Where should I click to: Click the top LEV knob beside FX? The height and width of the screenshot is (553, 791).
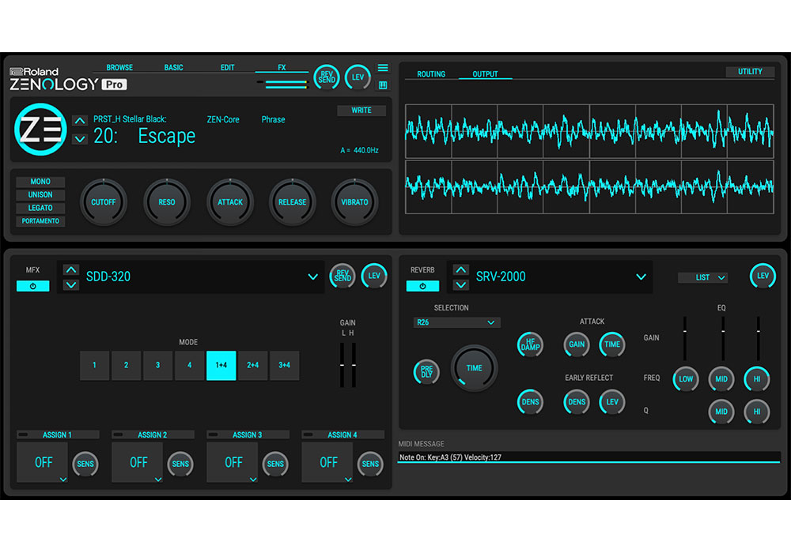click(358, 77)
